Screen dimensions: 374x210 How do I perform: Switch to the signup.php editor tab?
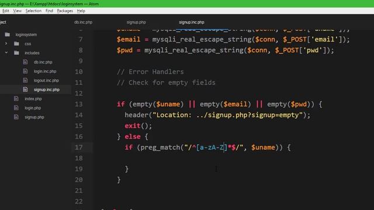(136, 22)
